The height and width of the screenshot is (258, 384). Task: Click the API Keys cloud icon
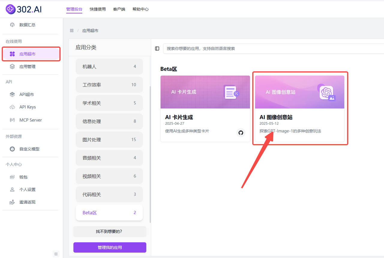click(12, 107)
